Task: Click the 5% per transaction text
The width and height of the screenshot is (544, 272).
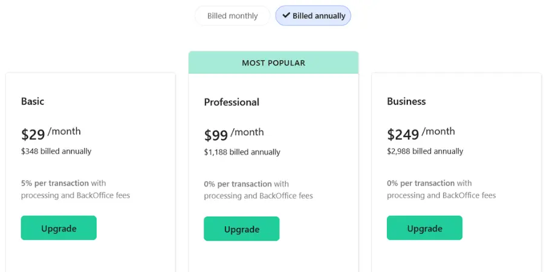Action: (x=55, y=183)
